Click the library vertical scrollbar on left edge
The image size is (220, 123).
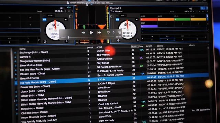coord(12,64)
